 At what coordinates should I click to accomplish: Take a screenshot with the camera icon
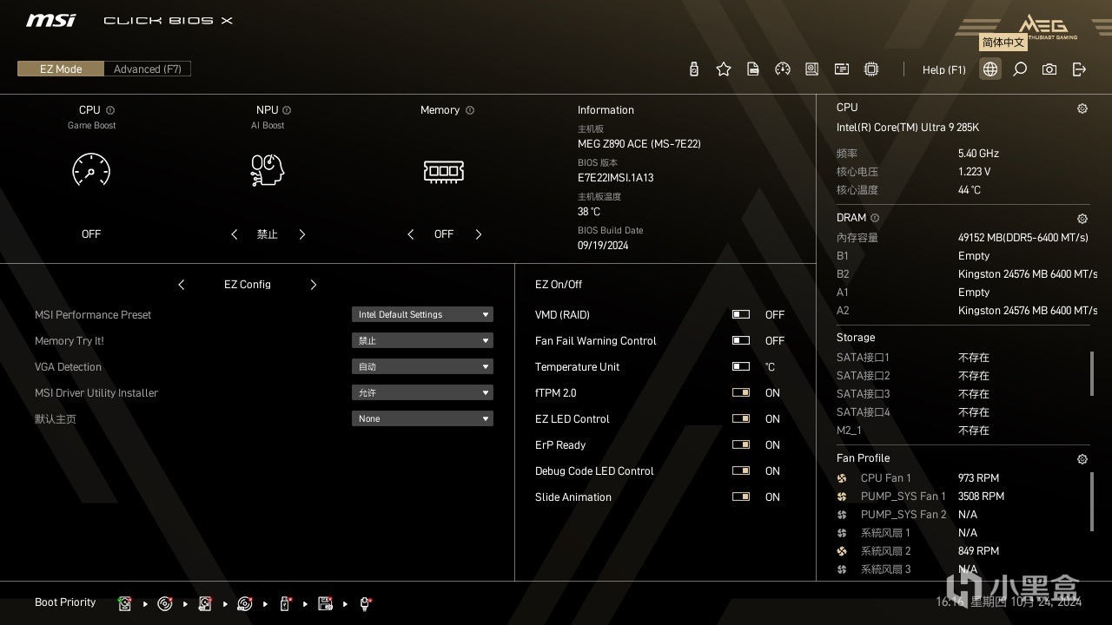(x=1049, y=69)
